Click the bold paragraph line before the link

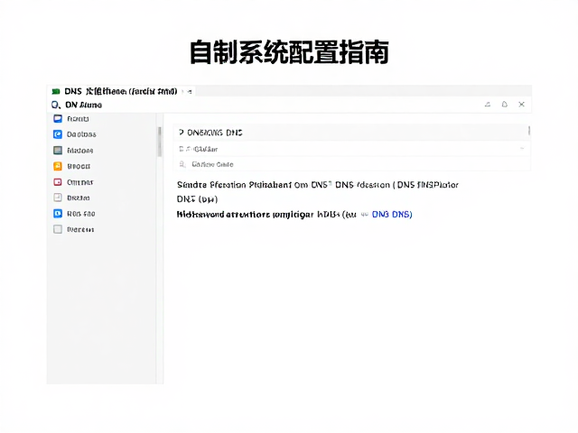[266, 215]
